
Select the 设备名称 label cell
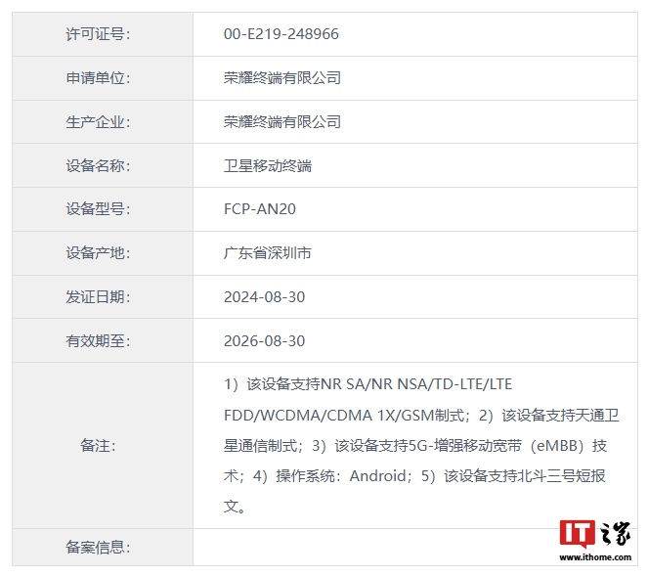point(98,166)
